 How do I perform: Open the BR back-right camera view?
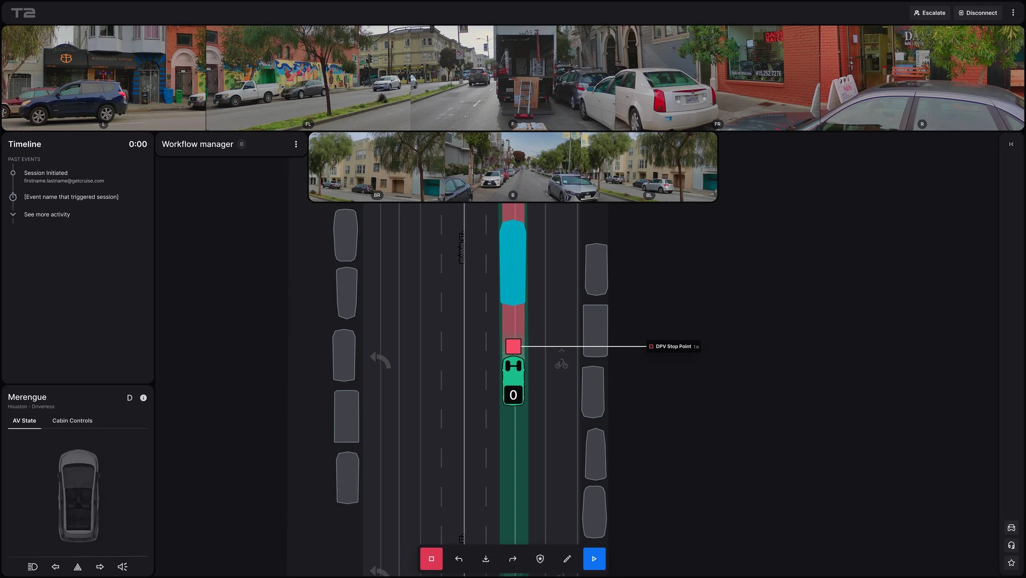coord(377,167)
